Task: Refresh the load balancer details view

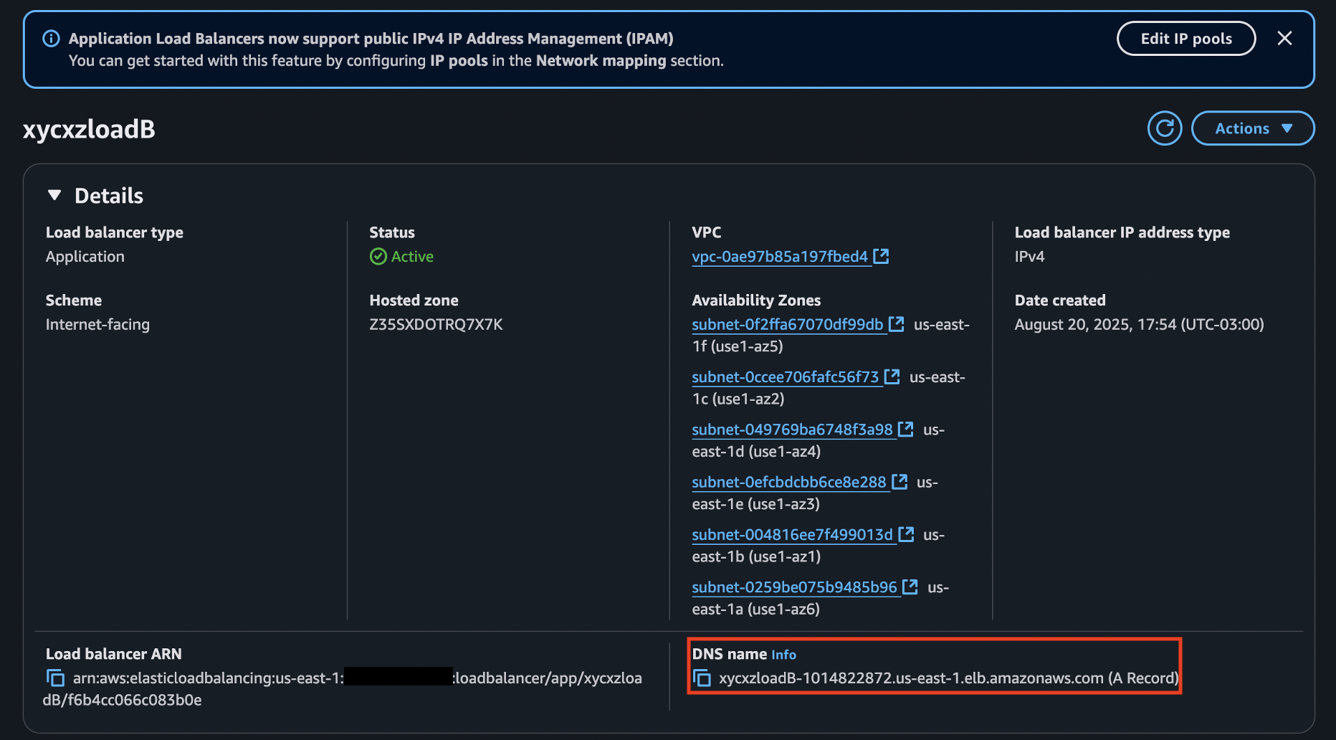Action: pos(1165,128)
